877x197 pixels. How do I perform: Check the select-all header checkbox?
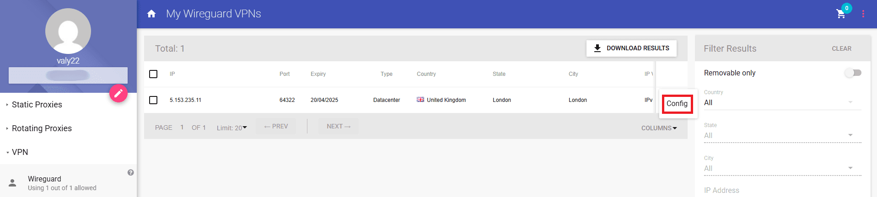153,74
